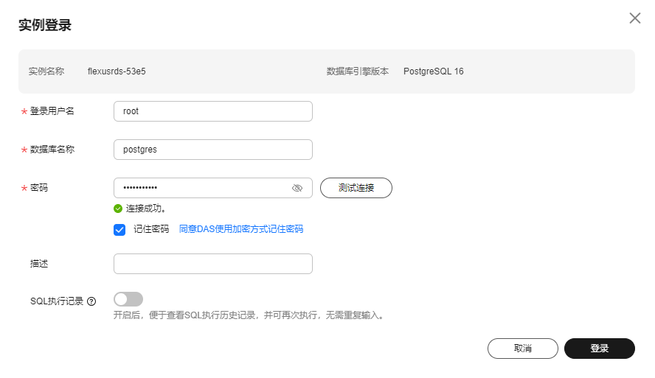The image size is (655, 378).
Task: Click the 连接成功 status message
Action: coord(146,209)
